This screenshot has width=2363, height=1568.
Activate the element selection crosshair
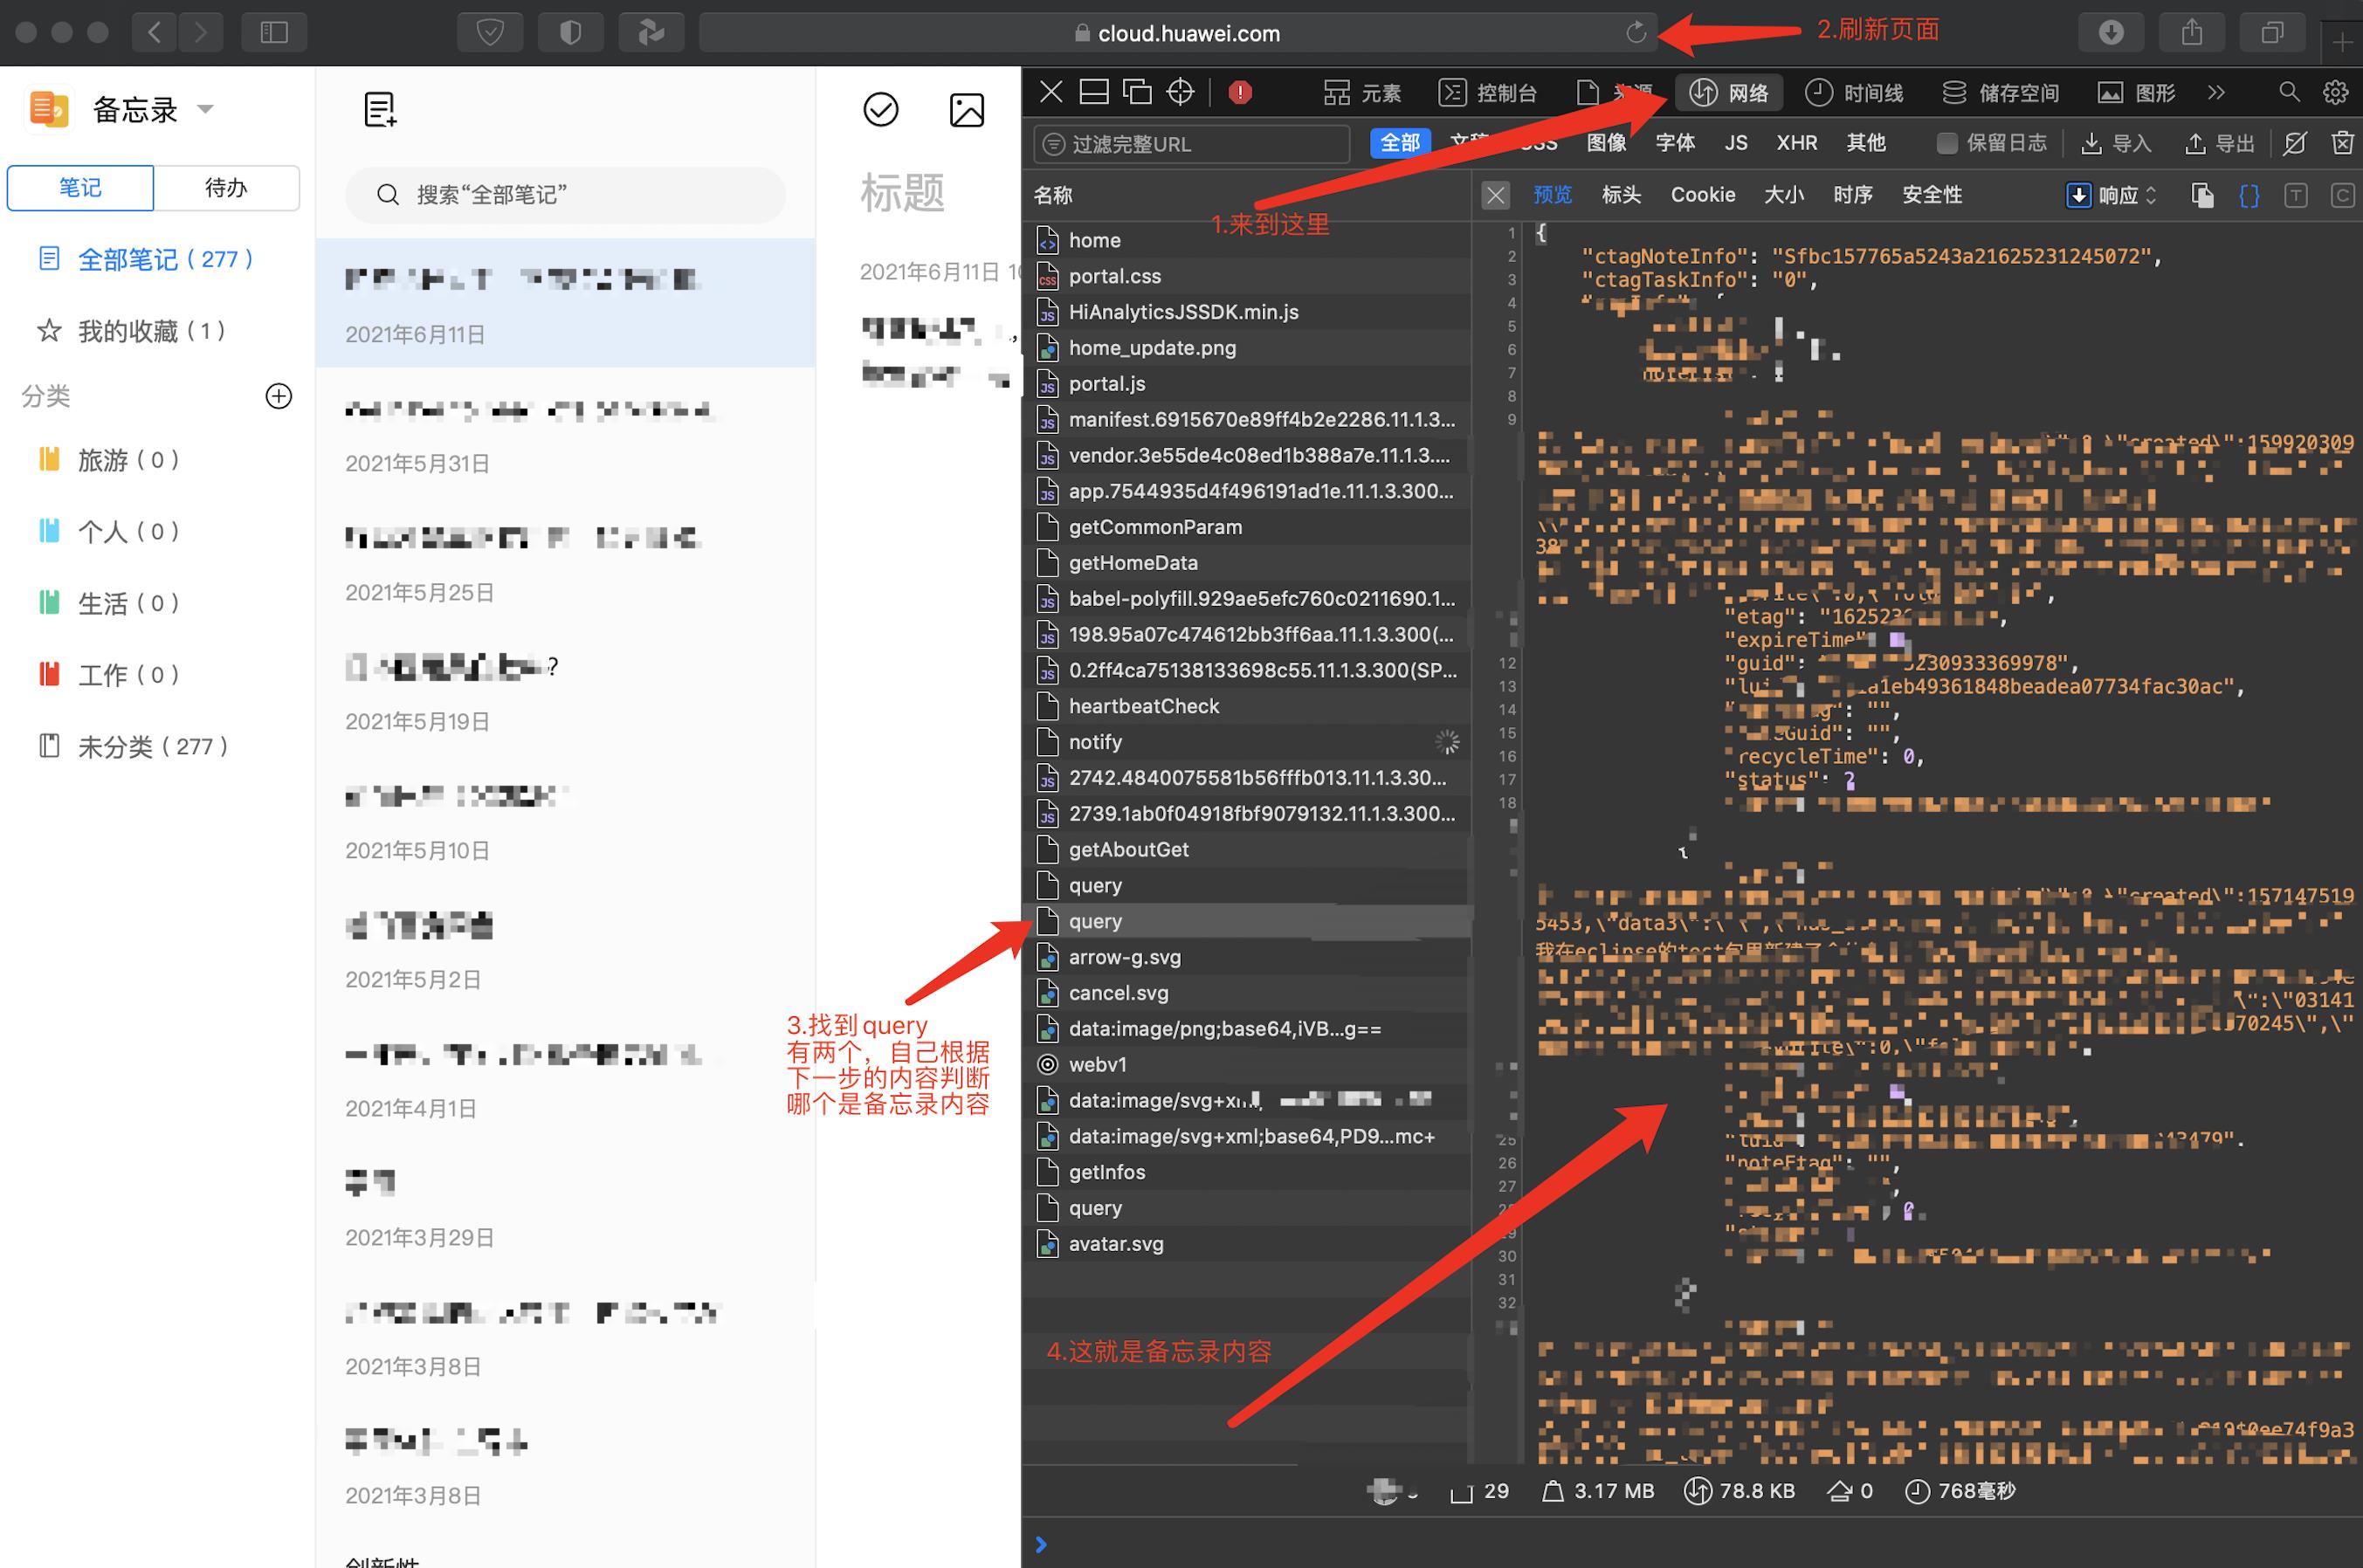(1181, 92)
